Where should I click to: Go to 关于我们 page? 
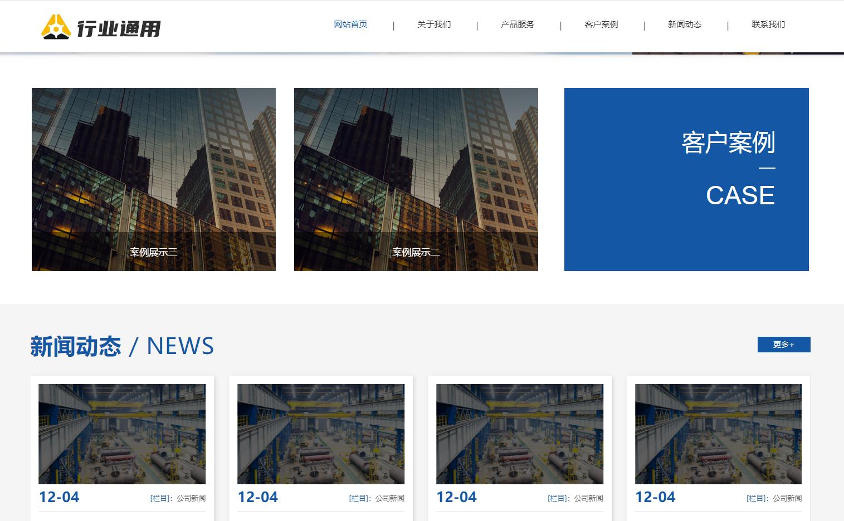coord(434,24)
